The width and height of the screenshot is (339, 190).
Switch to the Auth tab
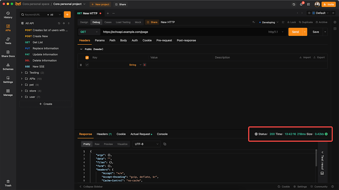135,40
